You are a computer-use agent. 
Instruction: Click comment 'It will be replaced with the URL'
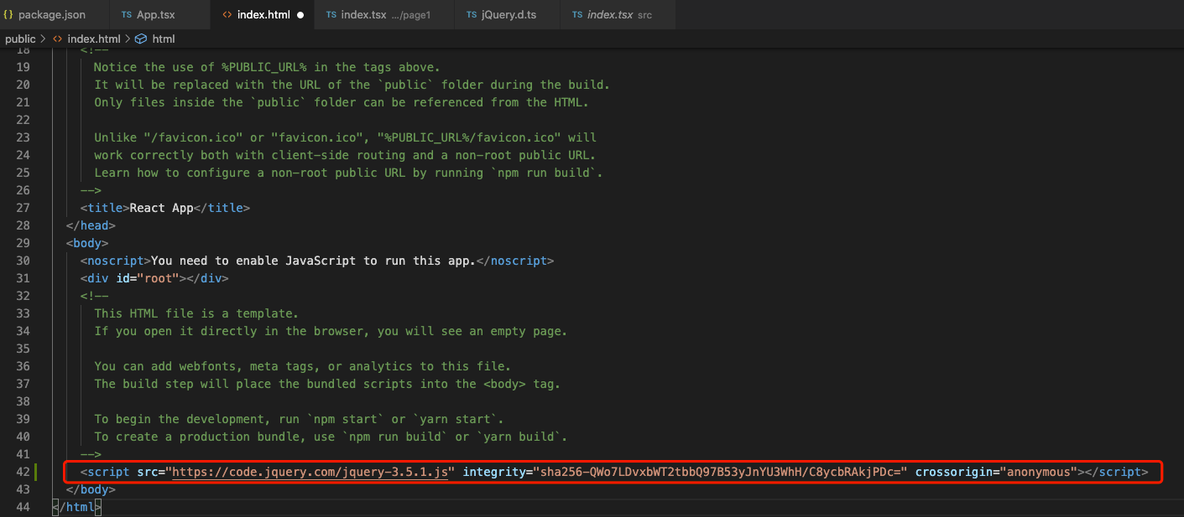352,85
